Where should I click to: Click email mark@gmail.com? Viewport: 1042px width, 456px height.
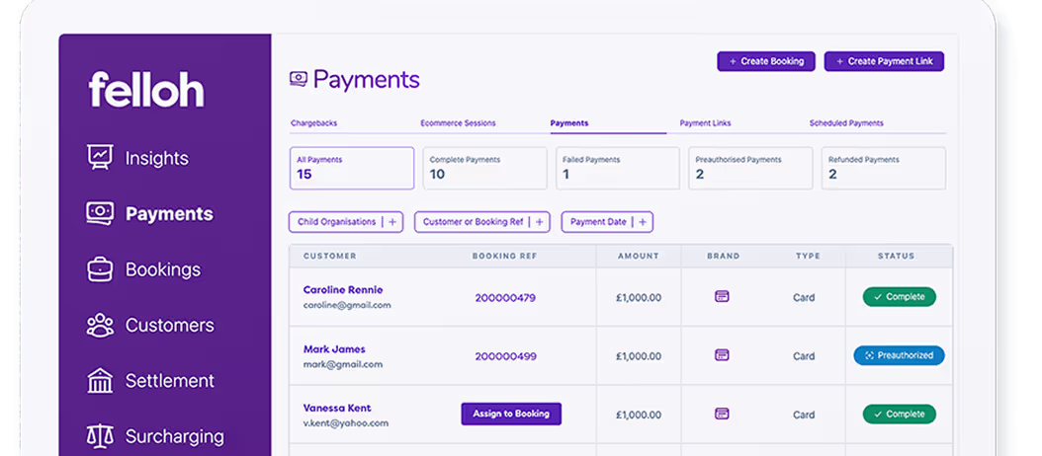point(343,364)
